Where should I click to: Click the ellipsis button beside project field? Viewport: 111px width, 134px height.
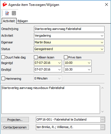[102, 119]
